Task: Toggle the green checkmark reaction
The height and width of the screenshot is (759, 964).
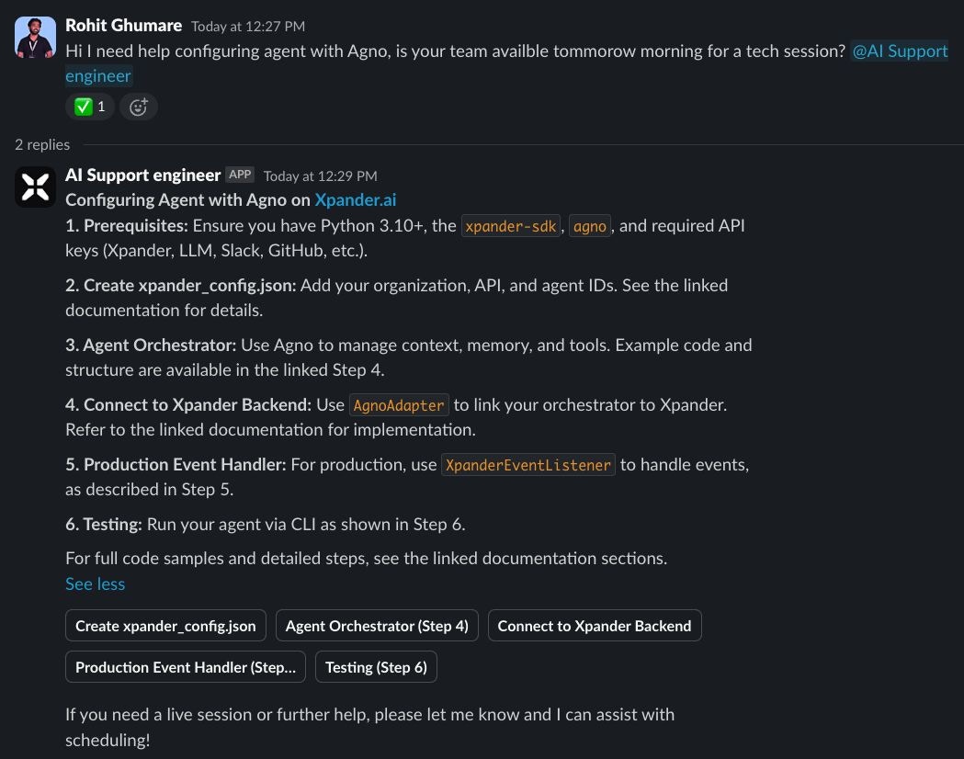Action: [90, 107]
